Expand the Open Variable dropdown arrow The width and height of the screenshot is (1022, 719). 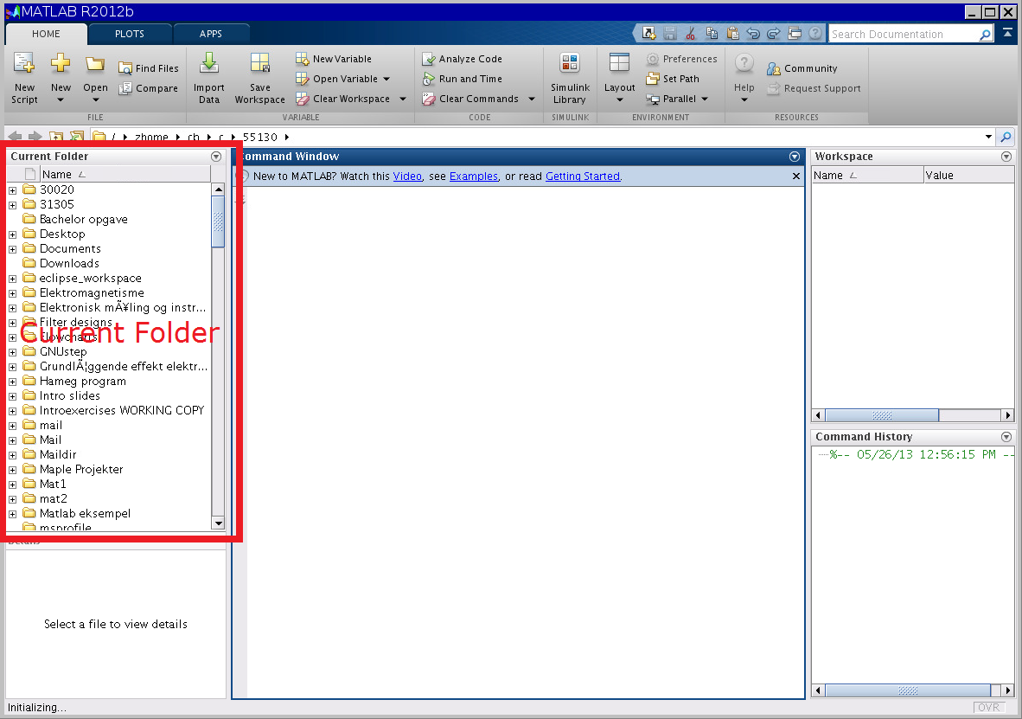click(386, 79)
